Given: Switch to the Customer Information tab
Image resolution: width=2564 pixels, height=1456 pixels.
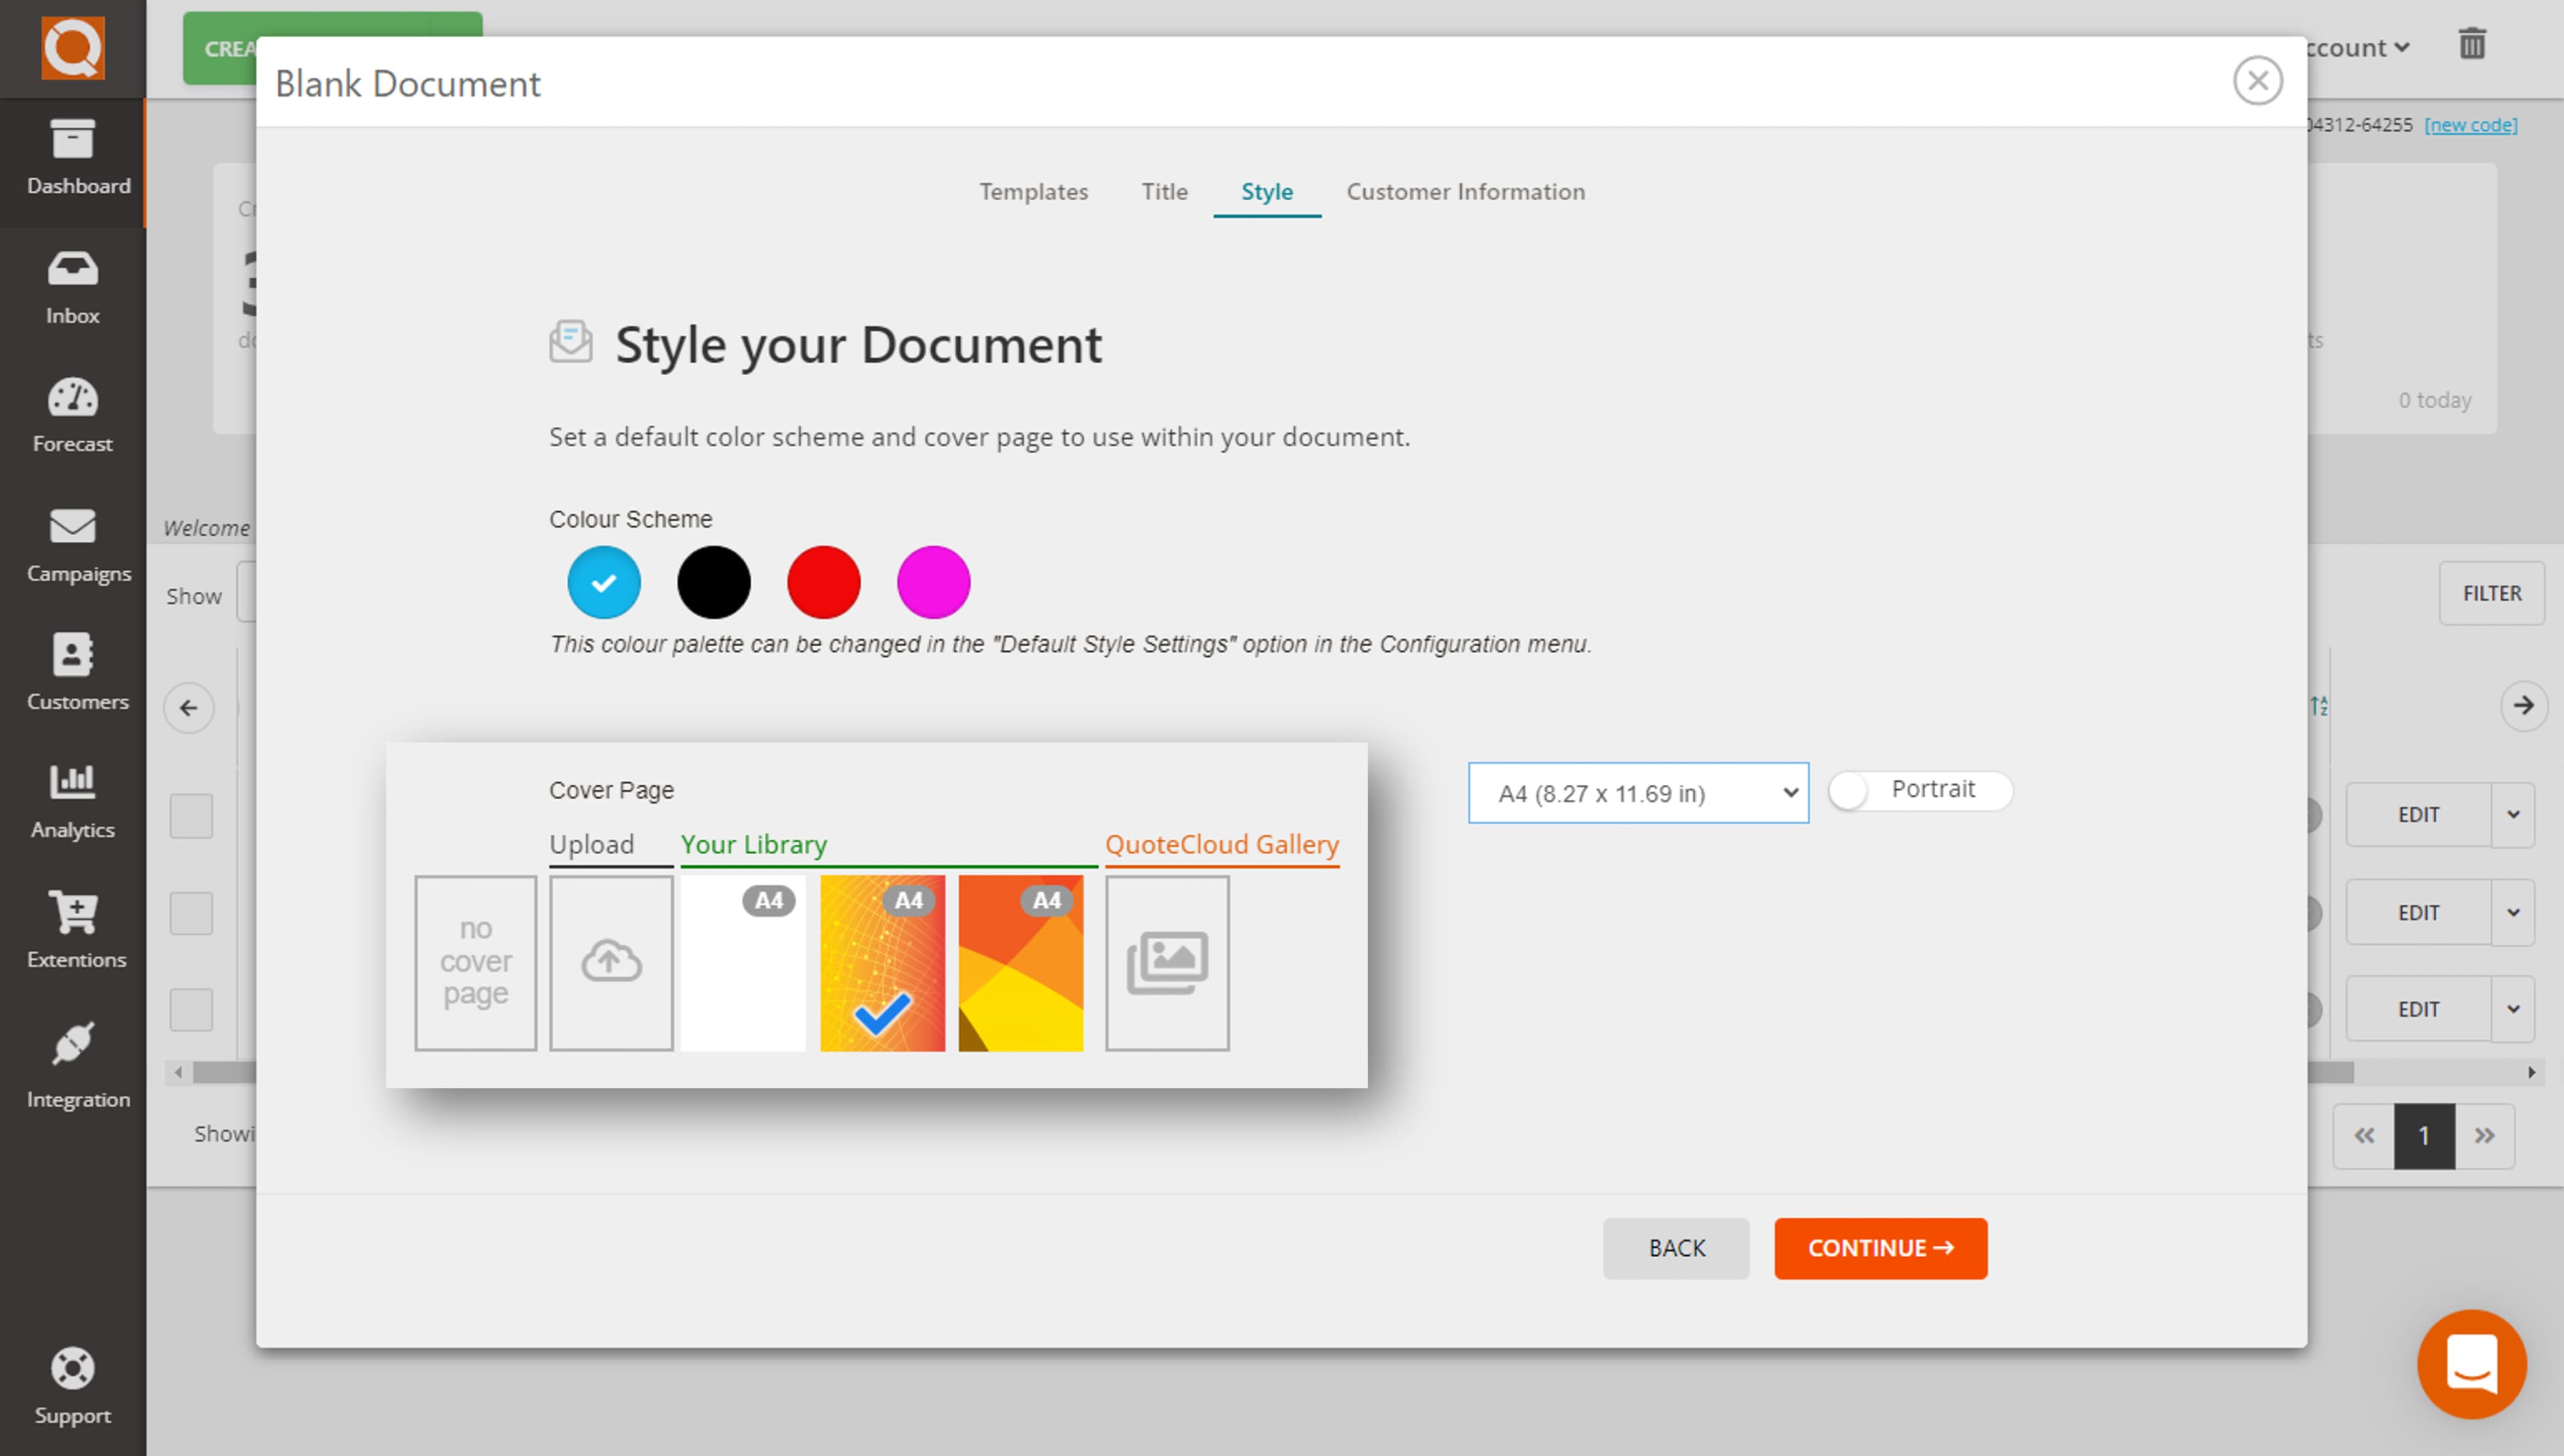Looking at the screenshot, I should (1464, 191).
